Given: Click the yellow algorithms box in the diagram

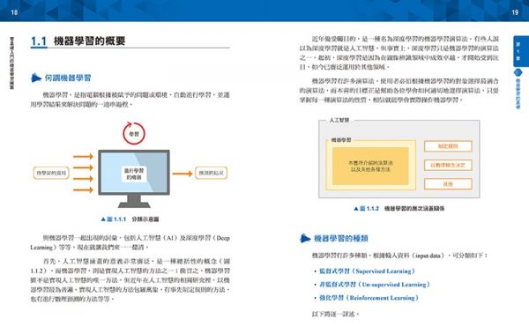Looking at the screenshot, I should point(370,166).
